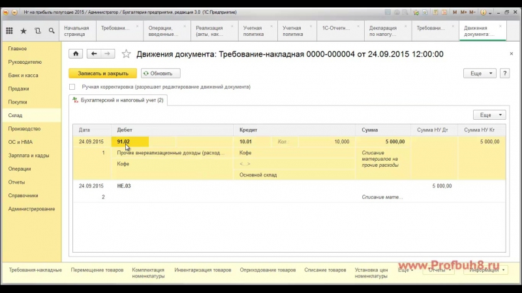Click the Сумма НУ Дт column header
The width and height of the screenshot is (522, 293).
pyautogui.click(x=433, y=130)
